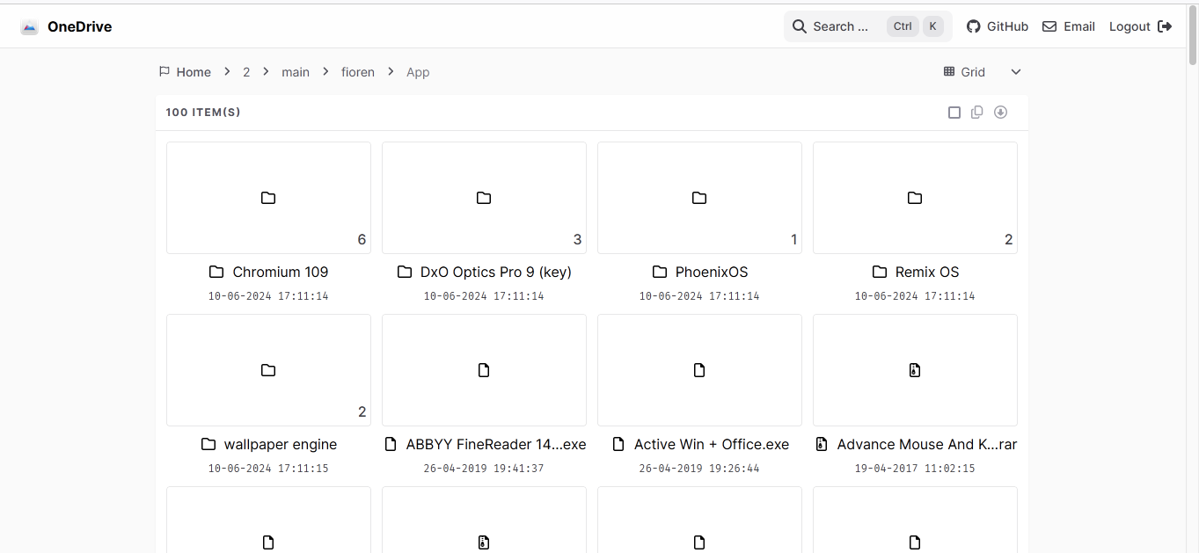Copy selected files permalink icon

pos(976,112)
